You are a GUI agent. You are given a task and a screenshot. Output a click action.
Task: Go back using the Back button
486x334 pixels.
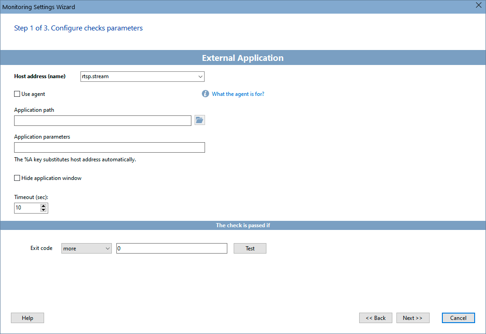(376, 318)
